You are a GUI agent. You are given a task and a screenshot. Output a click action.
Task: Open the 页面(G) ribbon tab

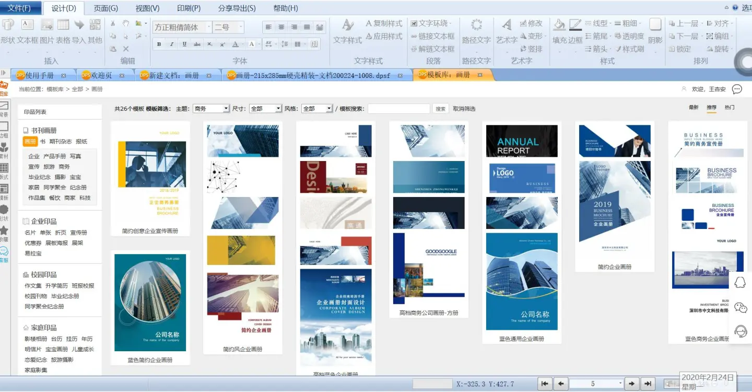[x=105, y=8]
